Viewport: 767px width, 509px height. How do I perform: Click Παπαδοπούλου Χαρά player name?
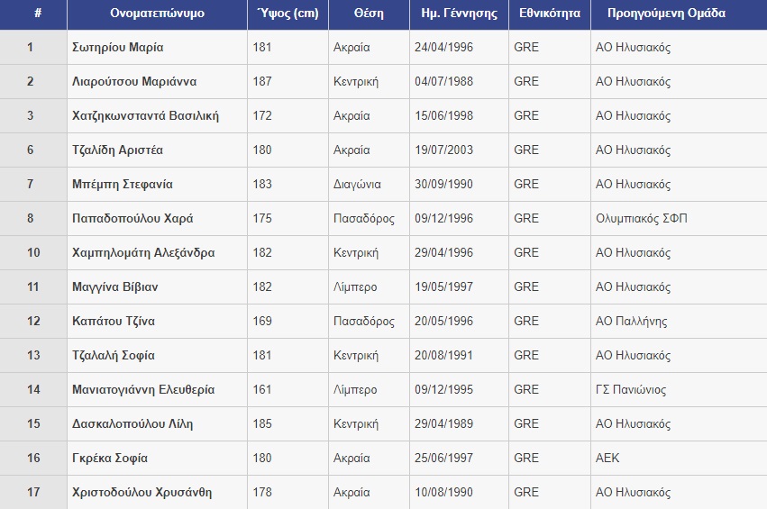[x=132, y=219]
